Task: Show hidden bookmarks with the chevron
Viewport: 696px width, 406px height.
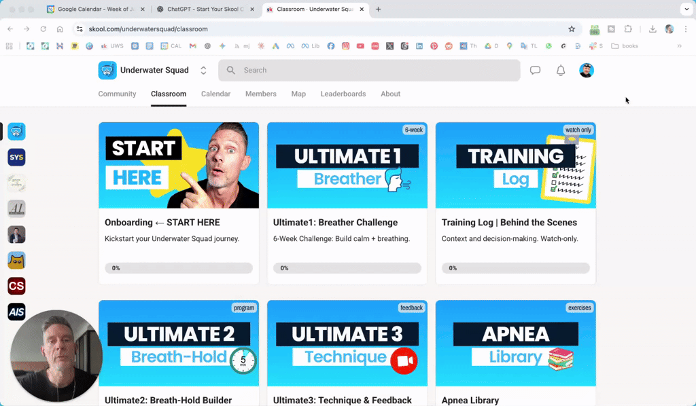Action: (x=679, y=46)
